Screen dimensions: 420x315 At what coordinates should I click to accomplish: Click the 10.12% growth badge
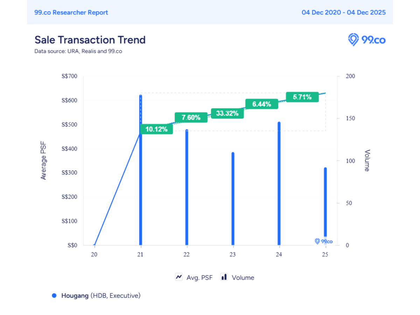click(156, 129)
